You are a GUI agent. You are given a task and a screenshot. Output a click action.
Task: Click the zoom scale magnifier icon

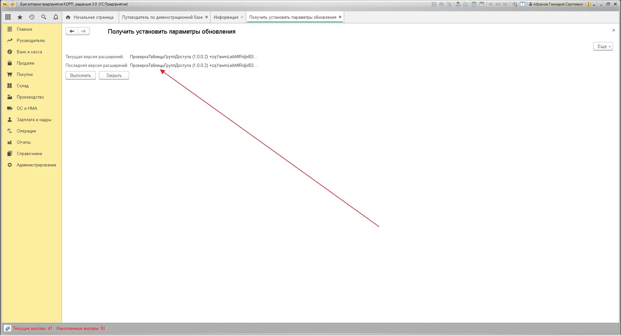point(515,4)
